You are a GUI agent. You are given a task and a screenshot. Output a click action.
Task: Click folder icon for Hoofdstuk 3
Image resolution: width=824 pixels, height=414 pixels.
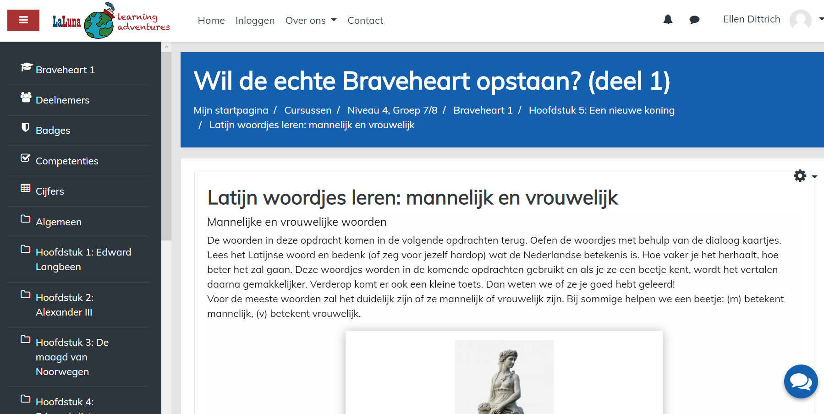pos(26,339)
